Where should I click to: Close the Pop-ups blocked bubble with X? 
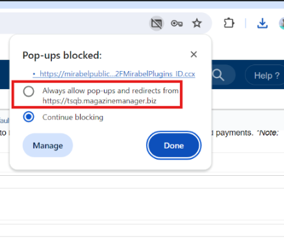[x=194, y=54]
